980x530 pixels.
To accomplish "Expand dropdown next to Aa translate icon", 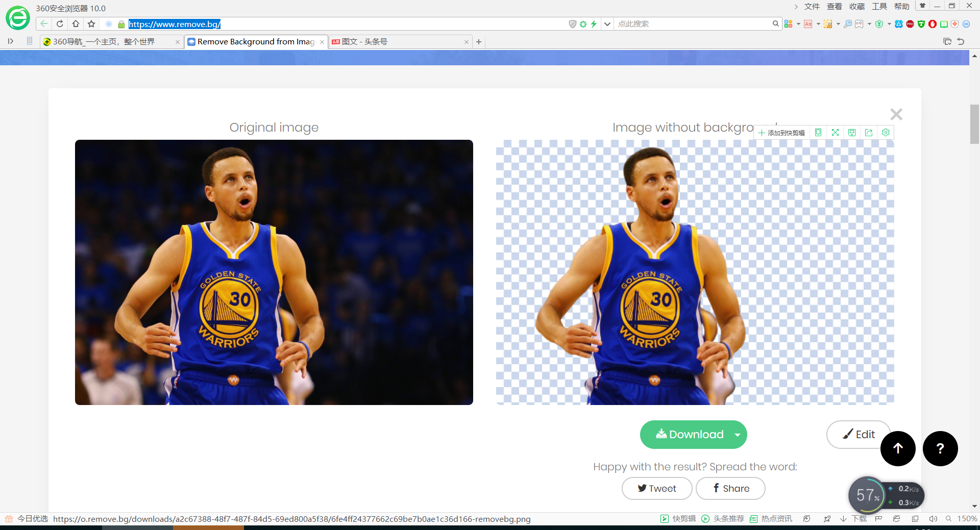I will tap(818, 24).
